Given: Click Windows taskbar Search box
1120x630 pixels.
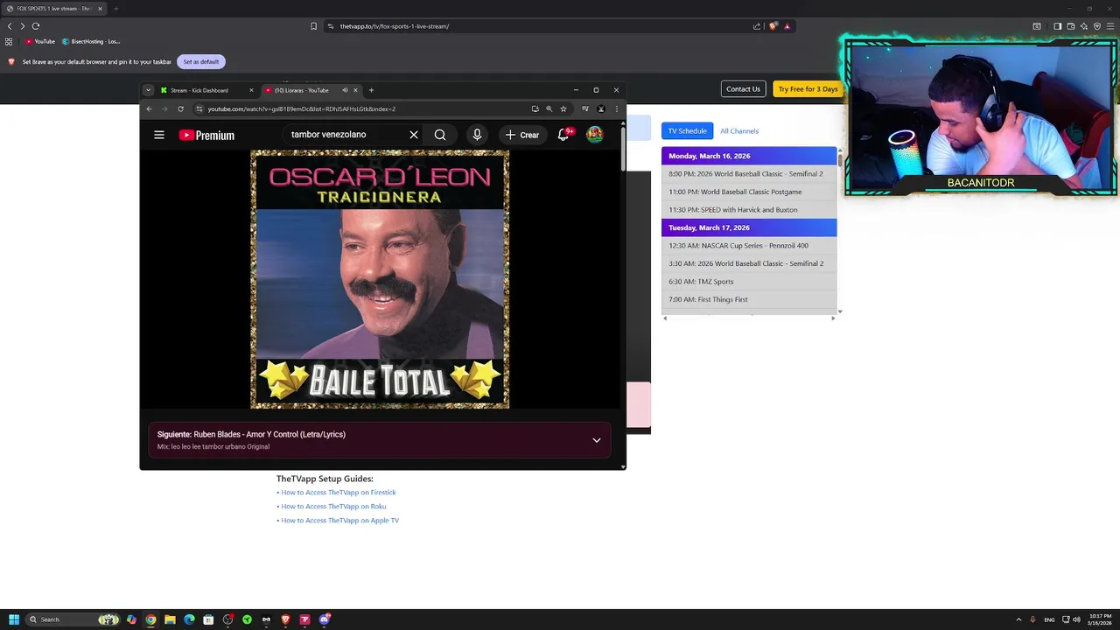Looking at the screenshot, I should (73, 619).
